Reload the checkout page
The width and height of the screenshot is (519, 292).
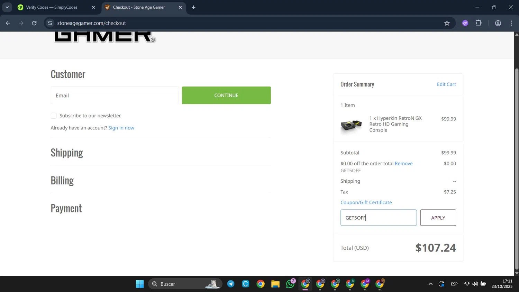(34, 23)
